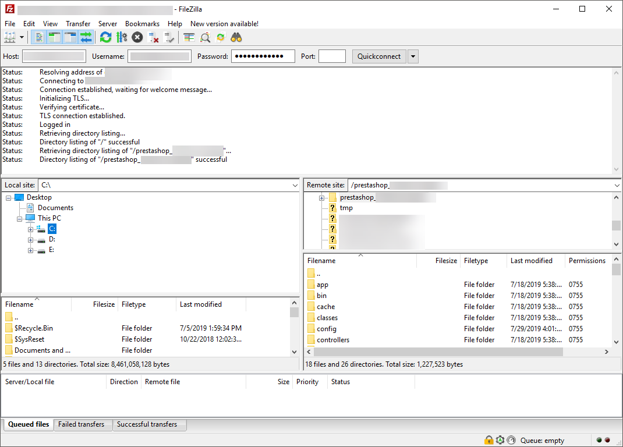
Task: Open the Server menu
Action: (108, 24)
